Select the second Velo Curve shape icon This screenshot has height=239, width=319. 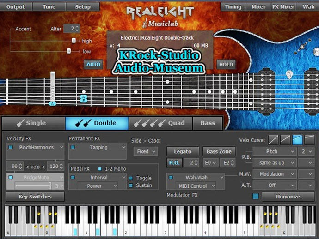[285, 140]
